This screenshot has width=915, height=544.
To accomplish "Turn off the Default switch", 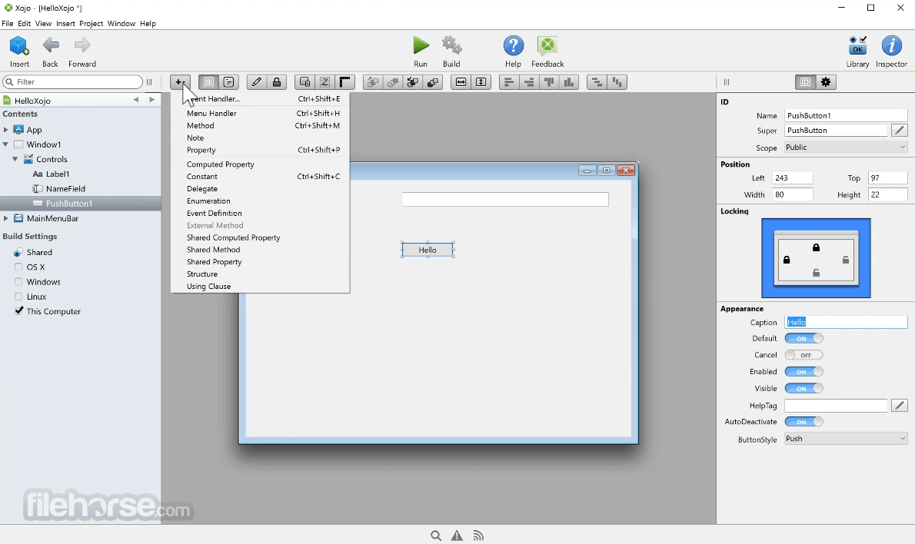I will (804, 338).
